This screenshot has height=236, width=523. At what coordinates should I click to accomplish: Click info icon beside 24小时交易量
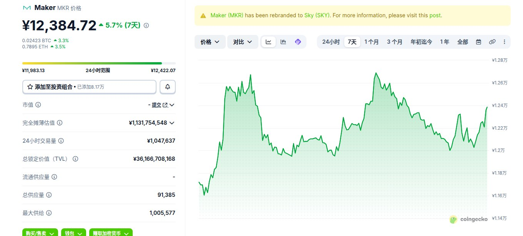pyautogui.click(x=61, y=141)
